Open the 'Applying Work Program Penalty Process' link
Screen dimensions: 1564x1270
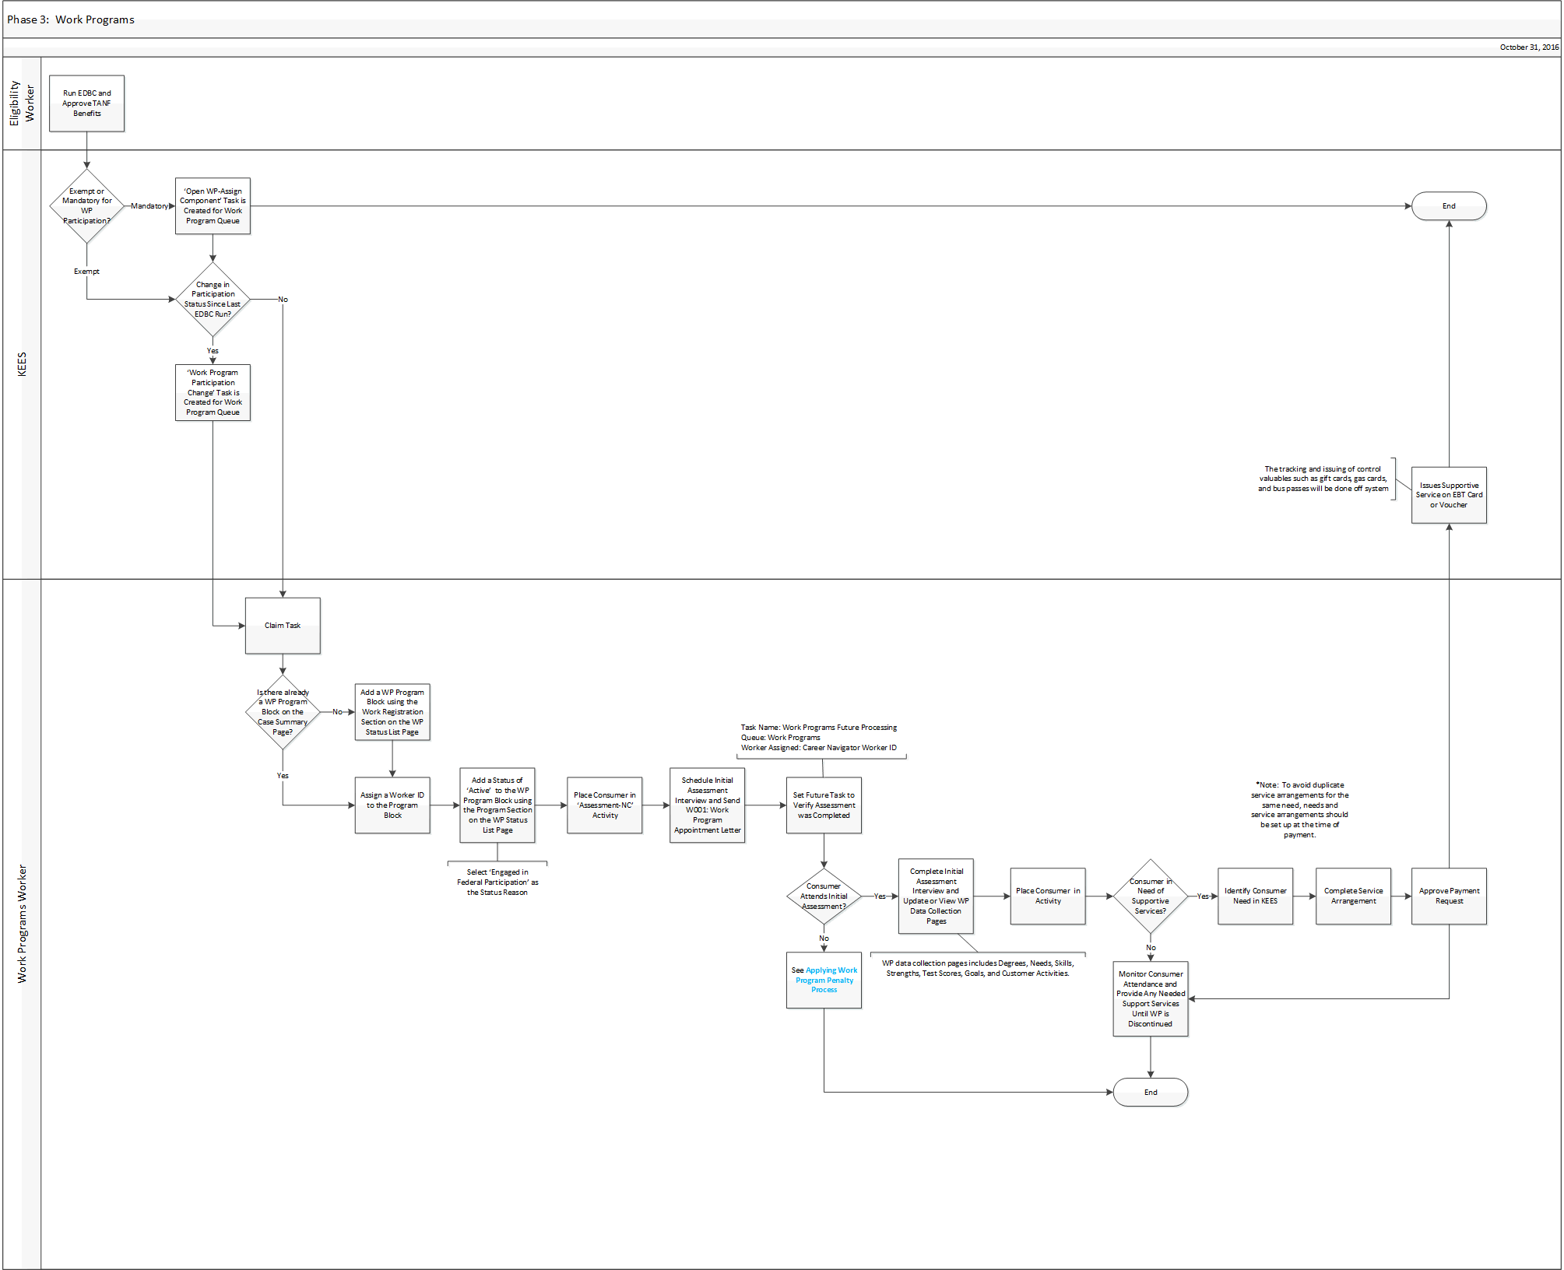[825, 981]
